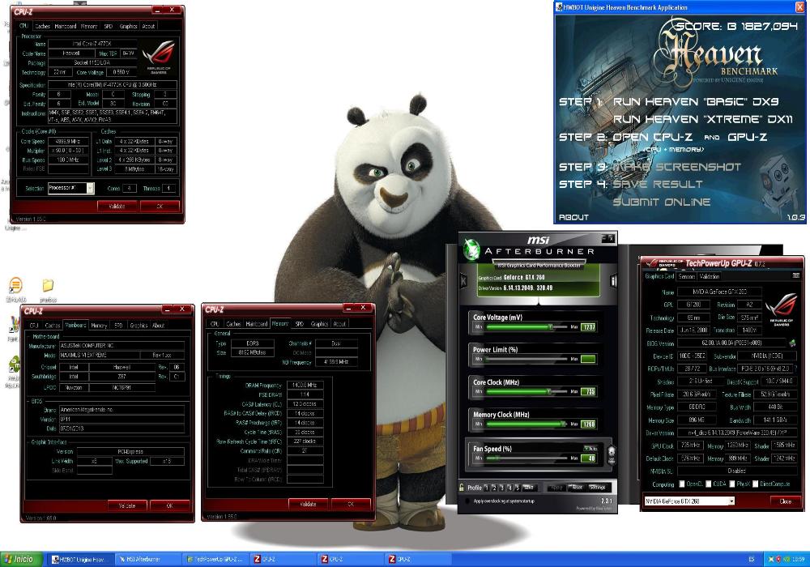Switch to Sensors tab in GPU-Z
The height and width of the screenshot is (567, 810).
(687, 277)
